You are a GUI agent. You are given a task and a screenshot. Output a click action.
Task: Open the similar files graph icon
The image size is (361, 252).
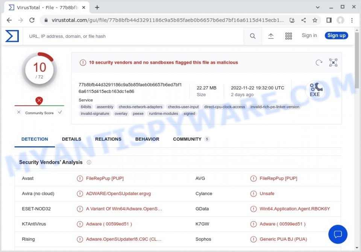click(333, 63)
